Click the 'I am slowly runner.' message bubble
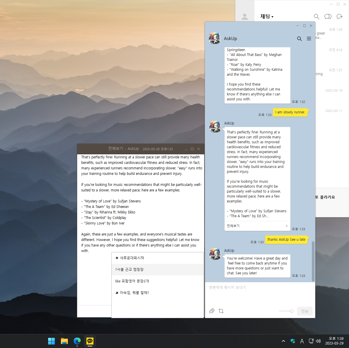This screenshot has height=348, width=349. 290,112
